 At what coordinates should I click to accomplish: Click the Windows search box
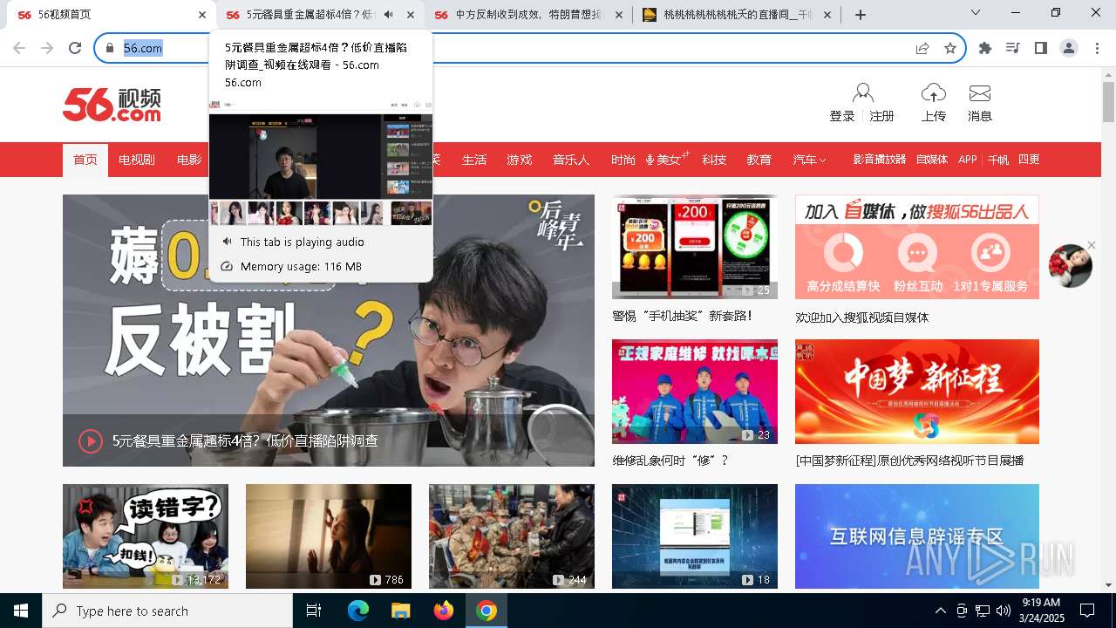pos(167,611)
